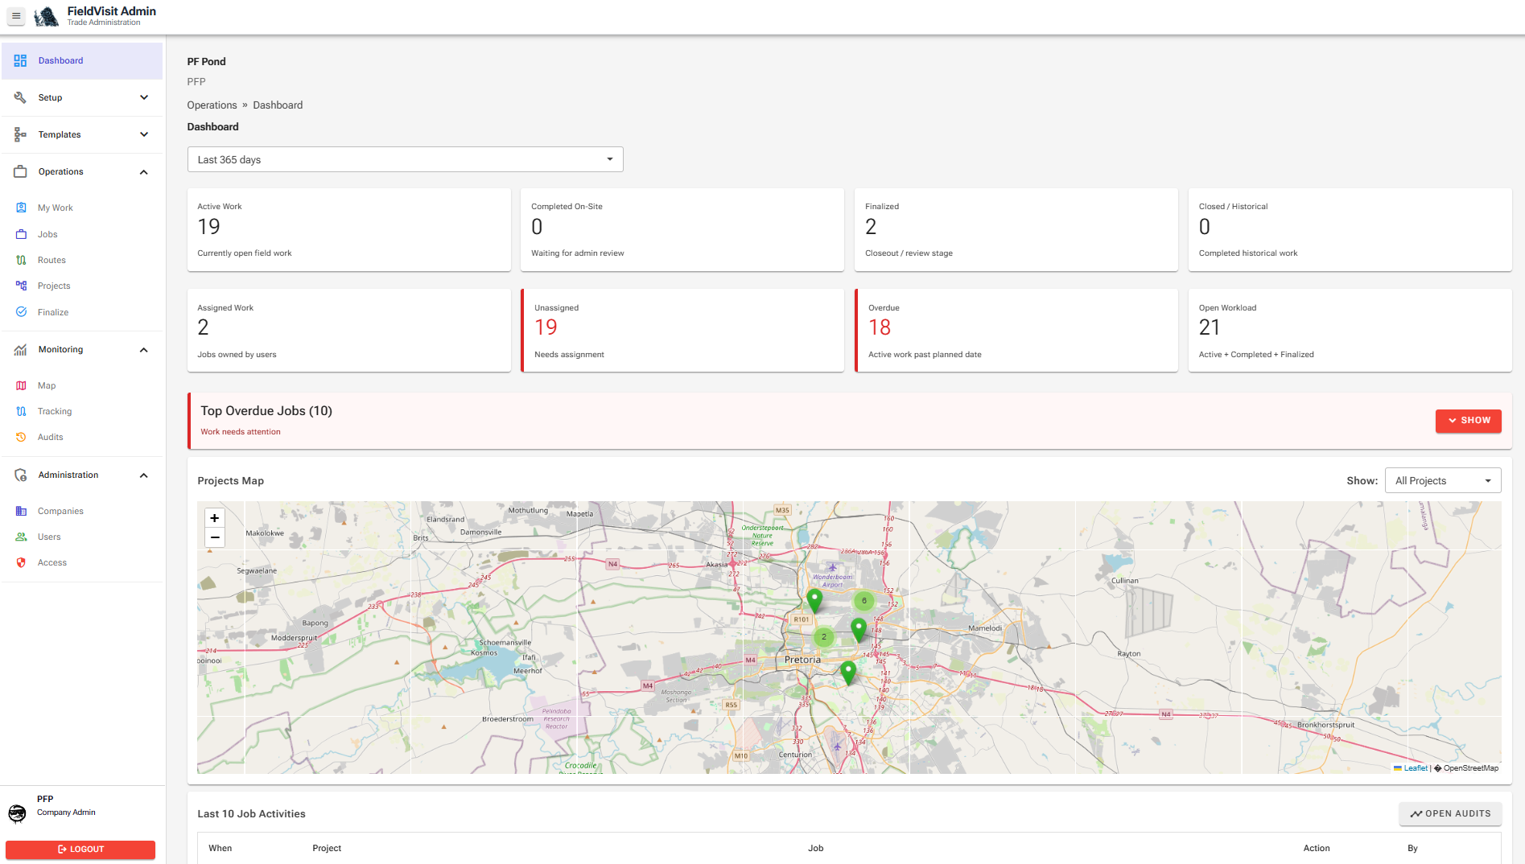
Task: Open the Dashboard menu item
Action: (x=82, y=60)
